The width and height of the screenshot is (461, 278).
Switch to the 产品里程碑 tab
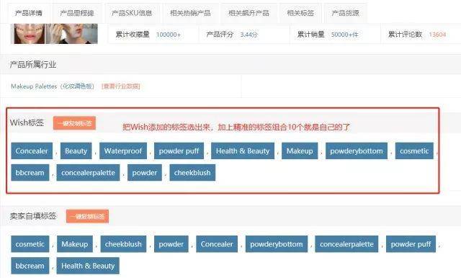pos(77,13)
